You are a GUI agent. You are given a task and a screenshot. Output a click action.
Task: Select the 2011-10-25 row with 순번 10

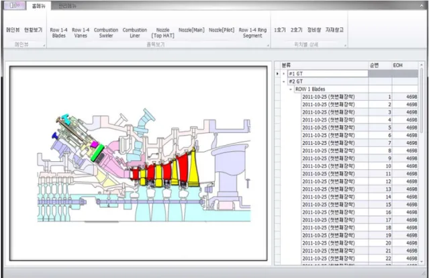click(360, 166)
